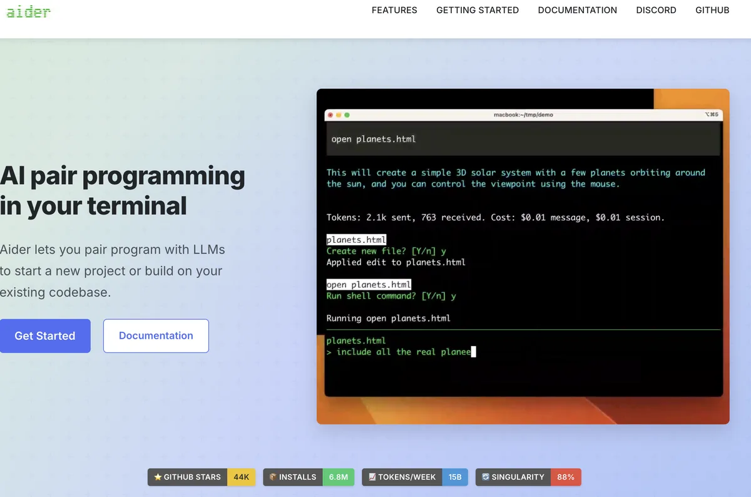Click the outlined Documentation button

(x=156, y=336)
